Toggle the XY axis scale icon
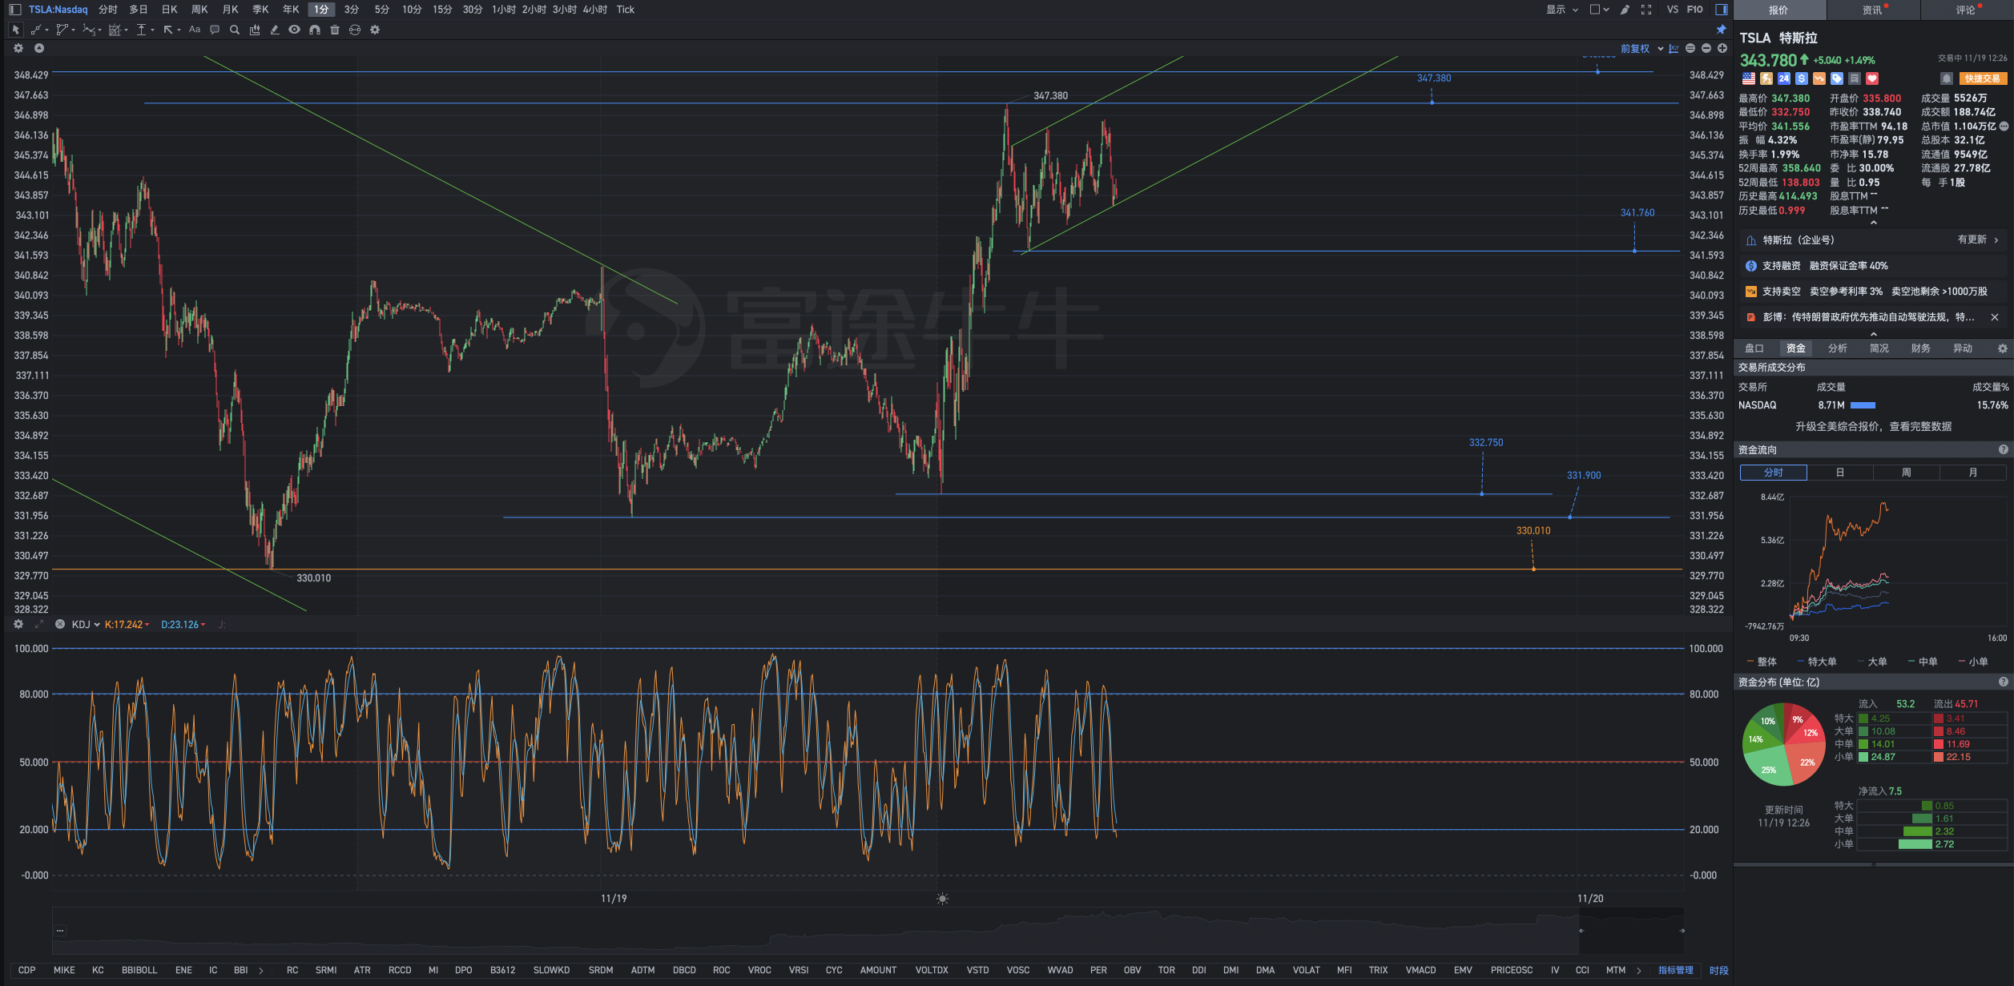The width and height of the screenshot is (2014, 986). (1674, 49)
